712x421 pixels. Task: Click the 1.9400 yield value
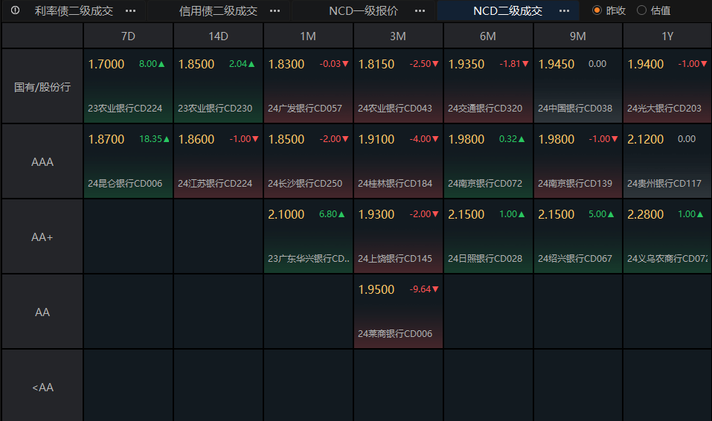[x=646, y=64]
